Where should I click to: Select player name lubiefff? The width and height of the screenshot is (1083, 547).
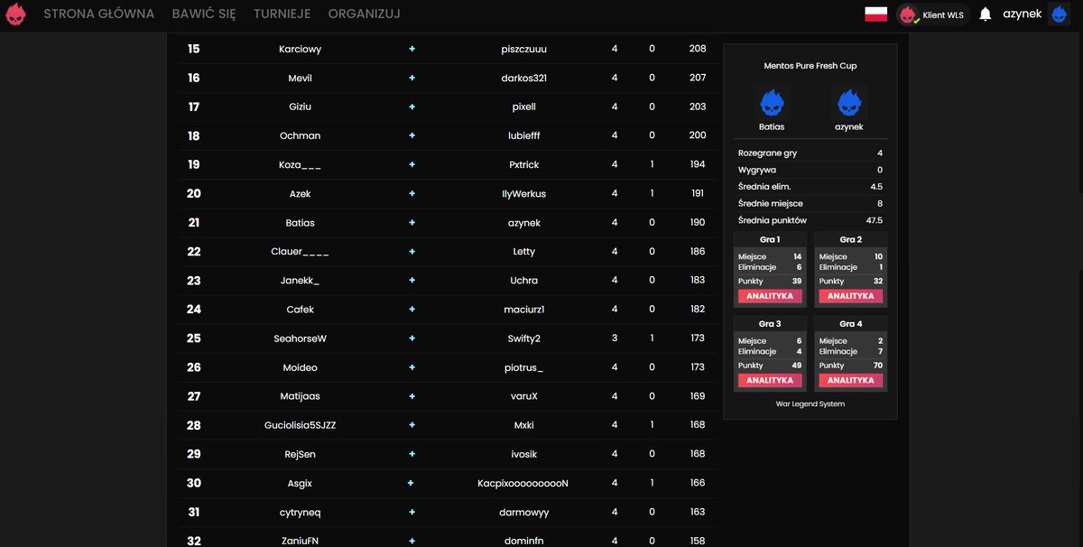[523, 135]
